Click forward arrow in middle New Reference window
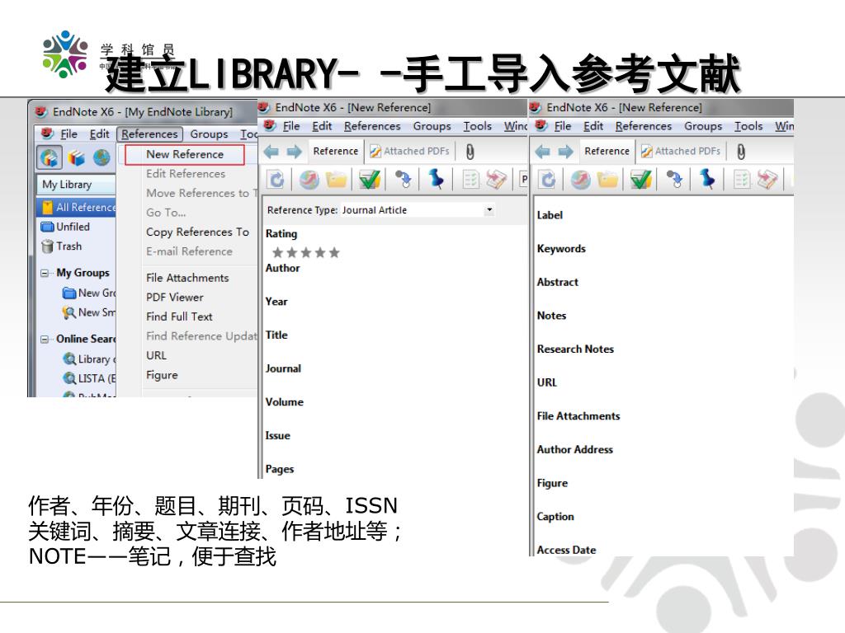The image size is (845, 633). [x=295, y=152]
